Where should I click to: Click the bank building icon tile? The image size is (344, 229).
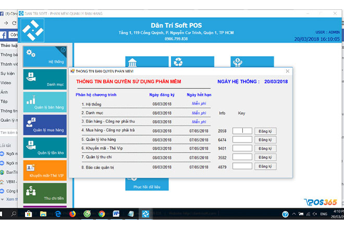[147, 62]
